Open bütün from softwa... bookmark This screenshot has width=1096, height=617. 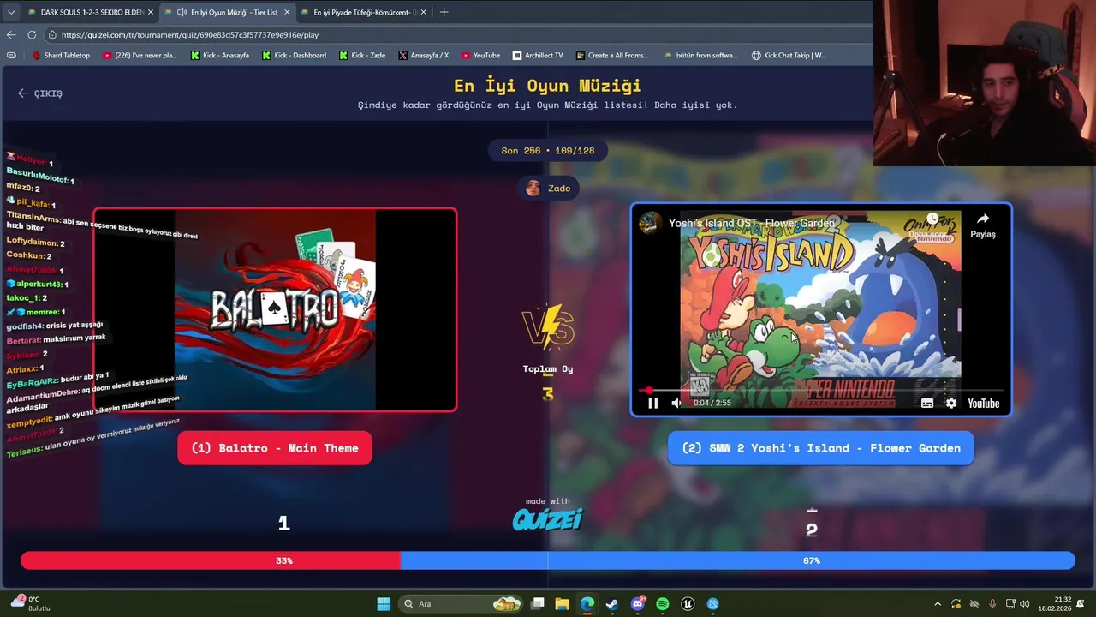coord(700,56)
